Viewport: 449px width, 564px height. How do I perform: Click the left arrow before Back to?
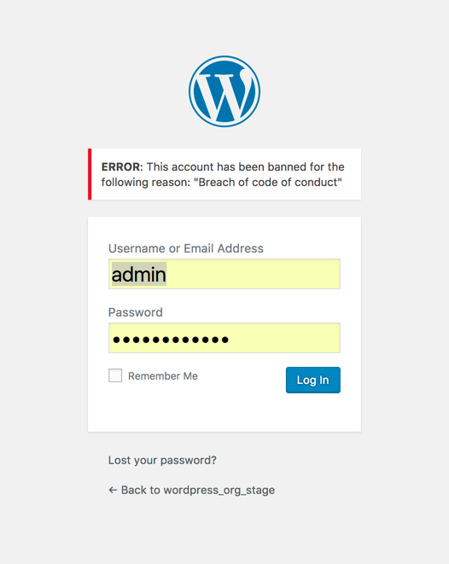113,490
